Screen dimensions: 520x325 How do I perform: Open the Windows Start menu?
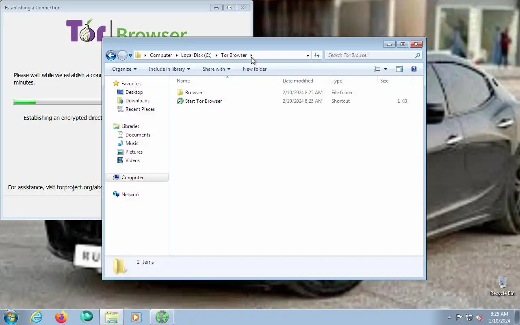pos(10,317)
